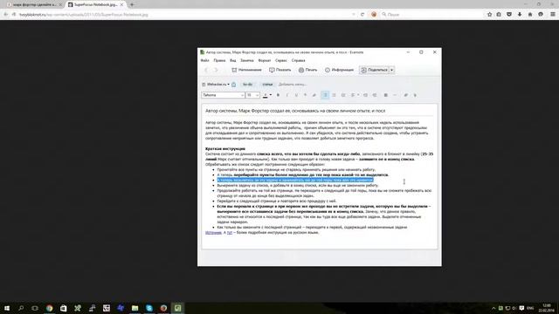This screenshot has width=559, height=314.
Task: Click the taskbar search icon
Action: click(21, 308)
